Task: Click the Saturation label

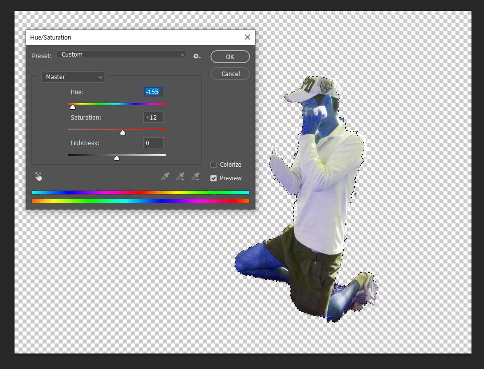Action: point(86,118)
